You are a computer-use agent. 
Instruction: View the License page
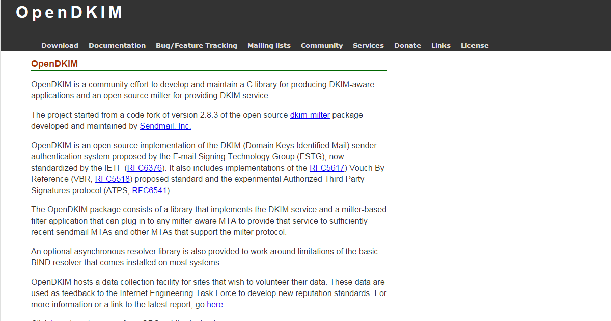[x=475, y=45]
